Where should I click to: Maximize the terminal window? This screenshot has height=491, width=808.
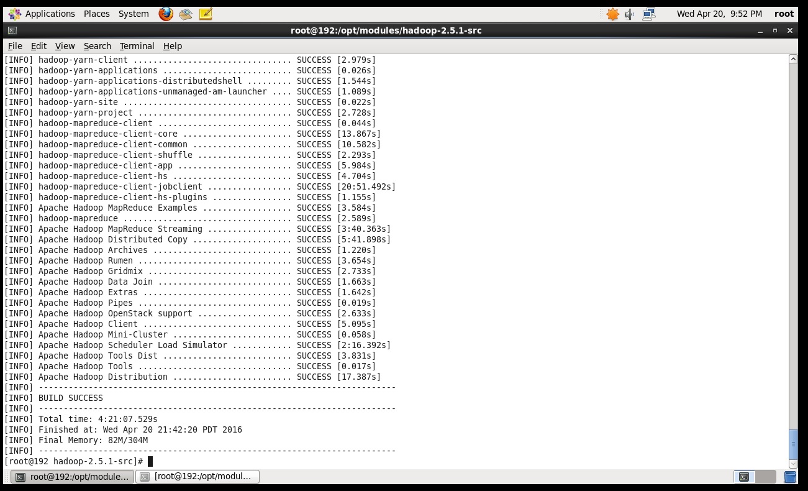[774, 30]
